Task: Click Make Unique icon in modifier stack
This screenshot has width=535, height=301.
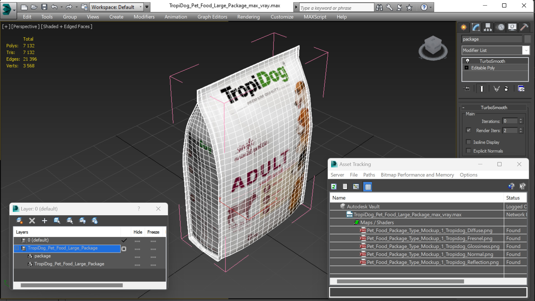Action: click(496, 89)
